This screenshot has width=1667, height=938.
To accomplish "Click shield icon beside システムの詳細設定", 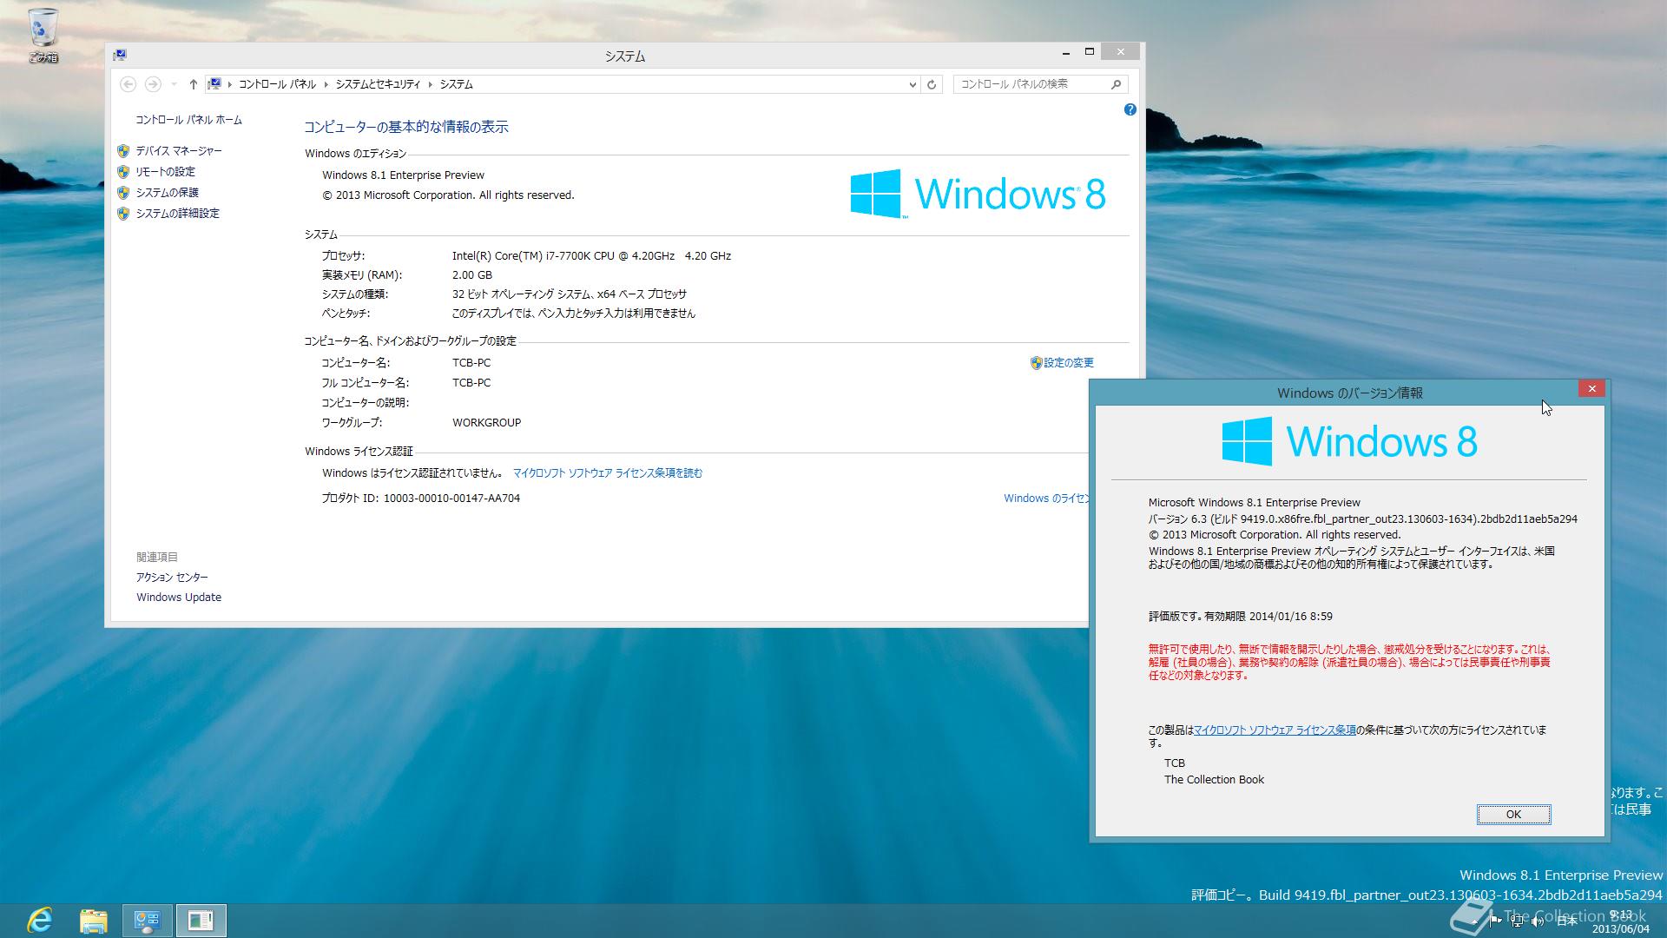I will (x=123, y=214).
